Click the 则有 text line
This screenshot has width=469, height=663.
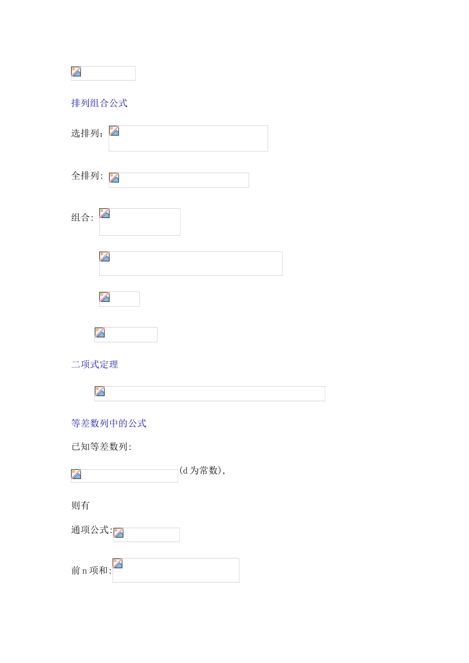tap(80, 506)
